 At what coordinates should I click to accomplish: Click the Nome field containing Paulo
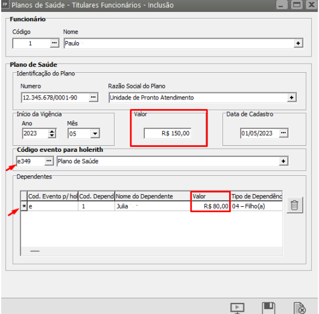pyautogui.click(x=179, y=43)
